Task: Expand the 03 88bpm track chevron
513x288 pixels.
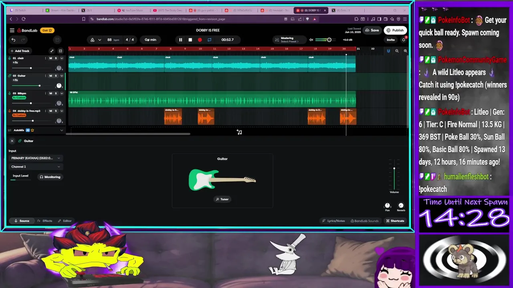Action: 61,93
